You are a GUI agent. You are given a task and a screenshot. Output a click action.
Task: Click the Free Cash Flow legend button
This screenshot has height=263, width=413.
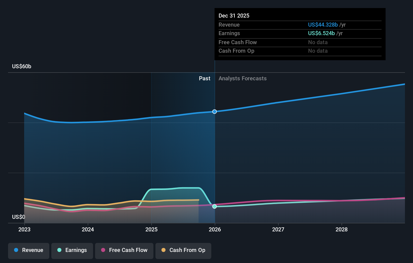point(124,250)
